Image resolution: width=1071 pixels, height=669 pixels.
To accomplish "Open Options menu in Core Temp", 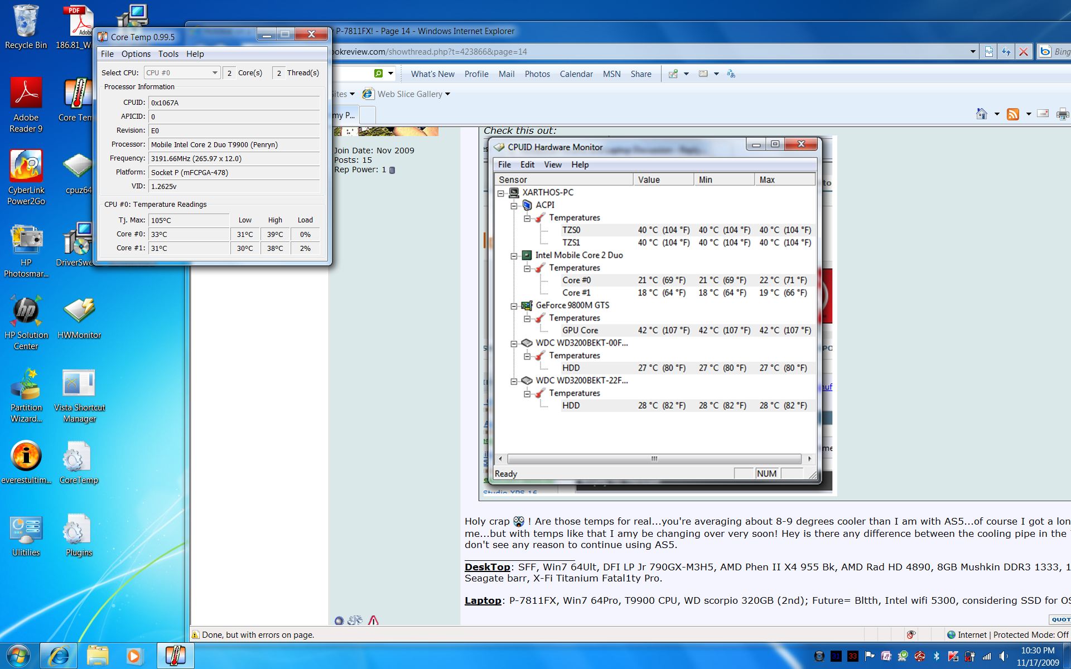I will click(x=136, y=54).
